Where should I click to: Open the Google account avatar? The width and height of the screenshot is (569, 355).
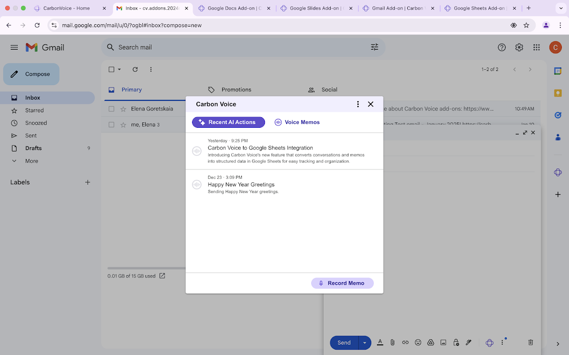[556, 47]
